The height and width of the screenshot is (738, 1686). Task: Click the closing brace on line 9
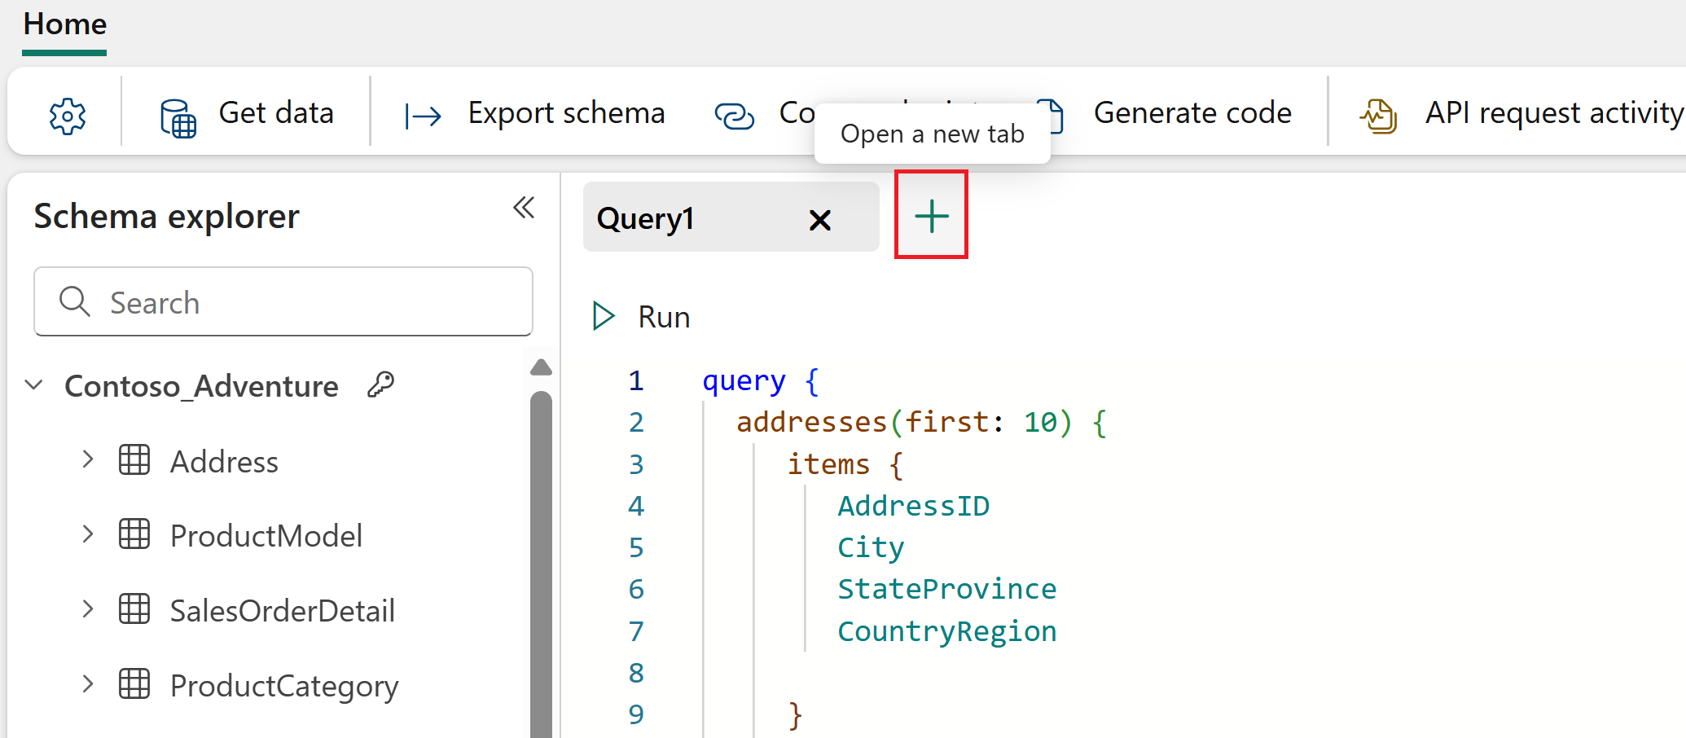[795, 715]
